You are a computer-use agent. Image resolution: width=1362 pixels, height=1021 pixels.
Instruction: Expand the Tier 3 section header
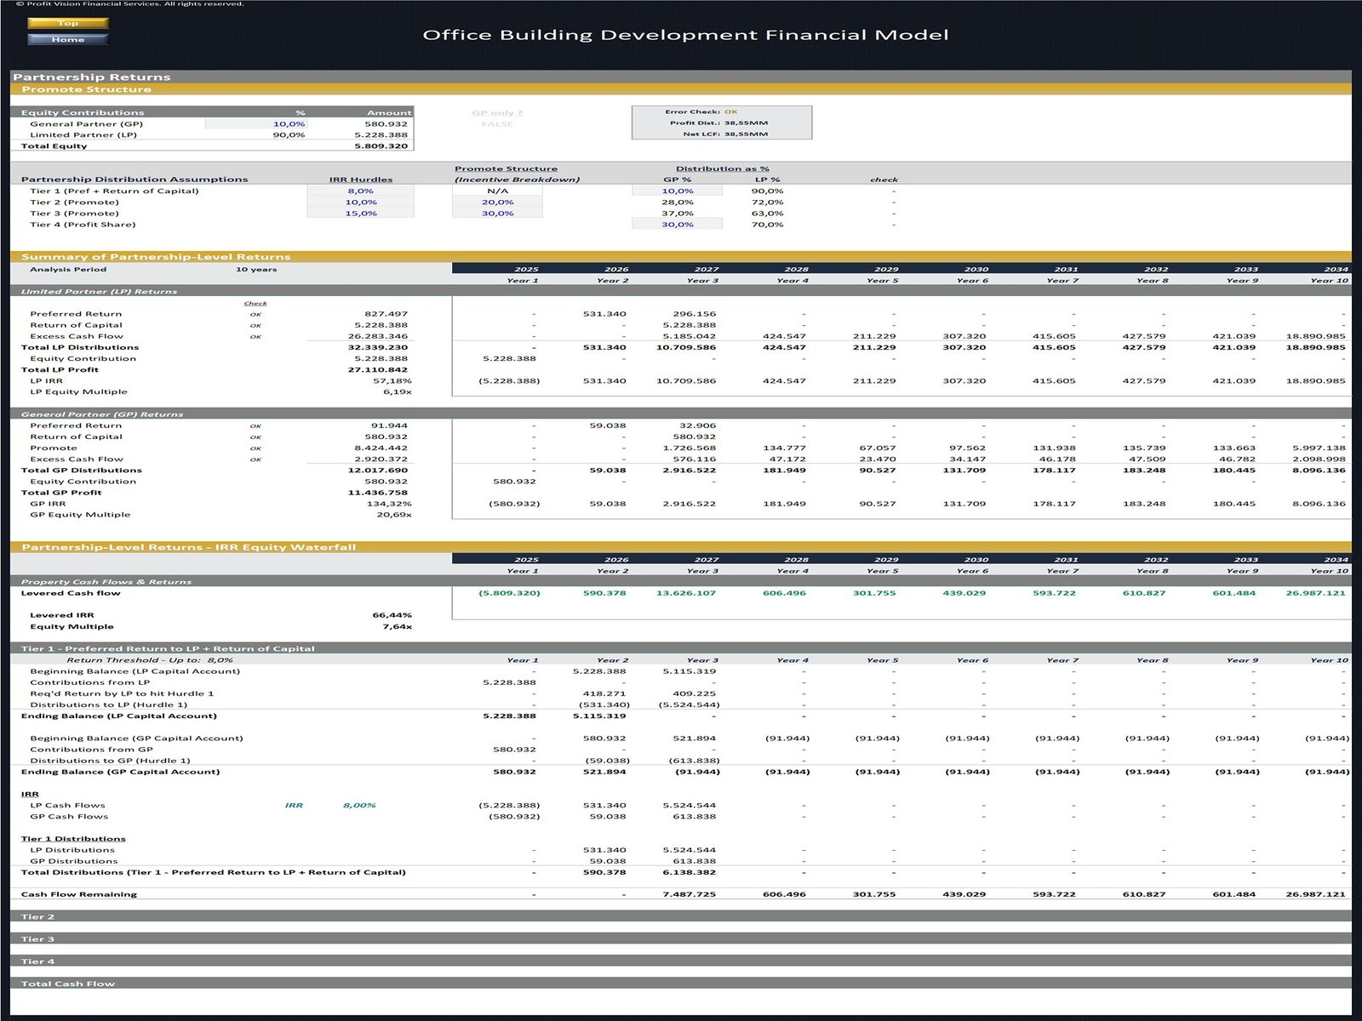coord(38,939)
